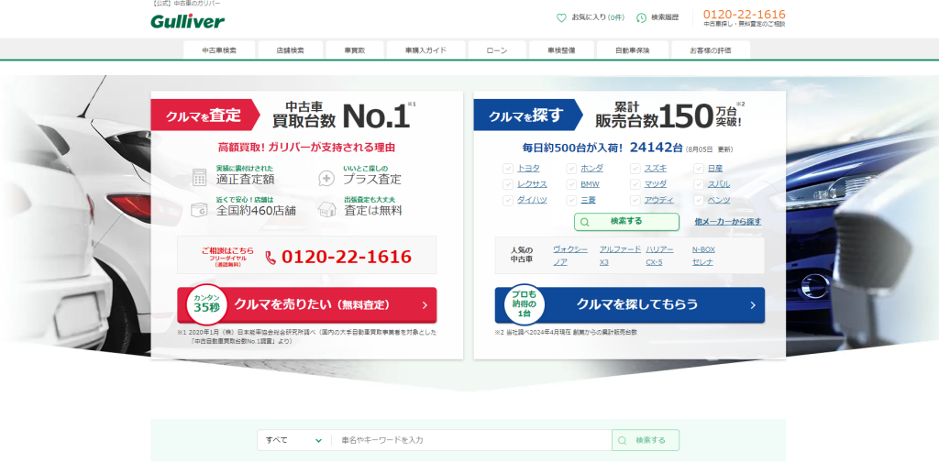Open the 中古車検索 nav tab
This screenshot has width=939, height=474.
[219, 50]
